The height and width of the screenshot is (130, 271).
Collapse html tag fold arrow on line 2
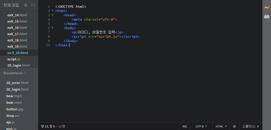click(53, 11)
